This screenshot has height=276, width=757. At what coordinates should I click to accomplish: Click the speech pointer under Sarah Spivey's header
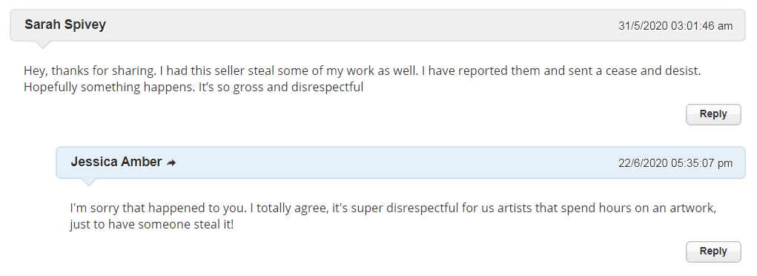click(x=42, y=45)
